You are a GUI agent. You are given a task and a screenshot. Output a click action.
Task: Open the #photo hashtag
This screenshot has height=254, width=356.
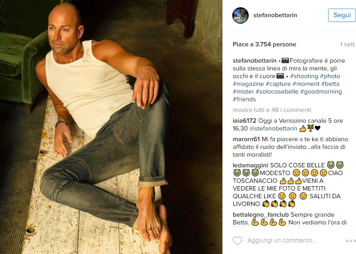click(330, 76)
